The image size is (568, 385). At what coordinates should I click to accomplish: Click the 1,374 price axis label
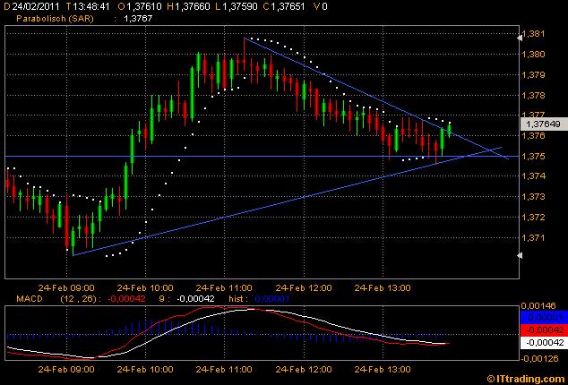pos(534,176)
